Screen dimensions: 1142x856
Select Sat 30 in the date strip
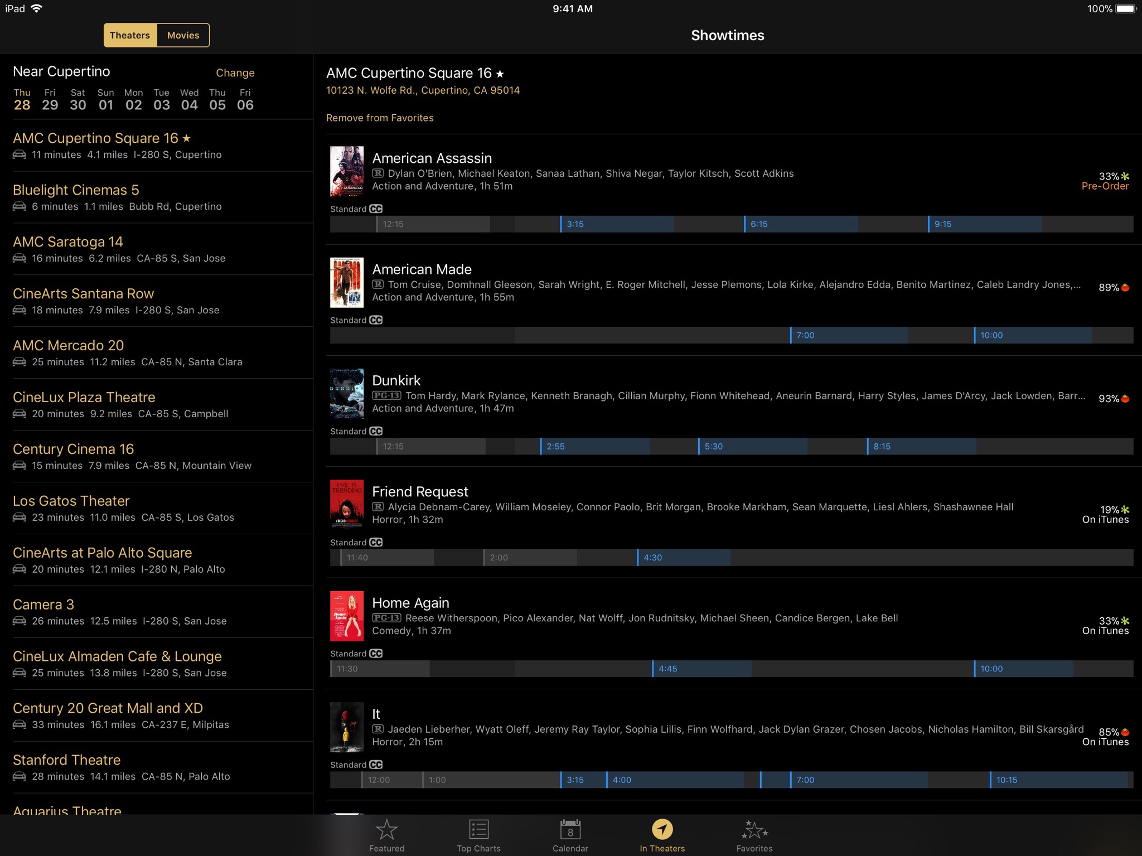(78, 100)
